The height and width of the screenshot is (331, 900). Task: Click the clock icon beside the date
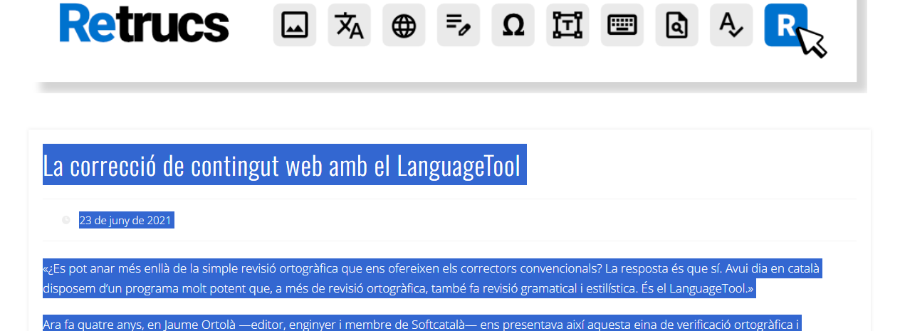coord(66,220)
